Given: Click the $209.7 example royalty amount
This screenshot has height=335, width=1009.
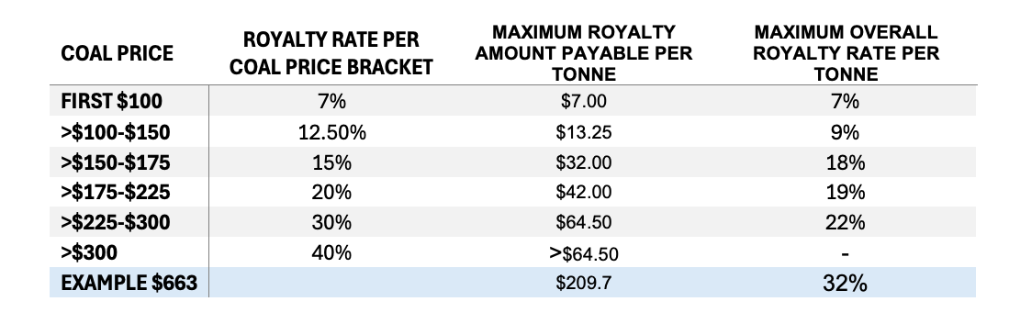Looking at the screenshot, I should pyautogui.click(x=584, y=283).
